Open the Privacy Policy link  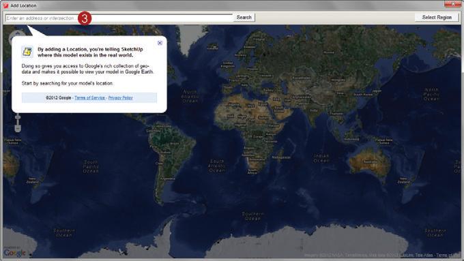[121, 98]
